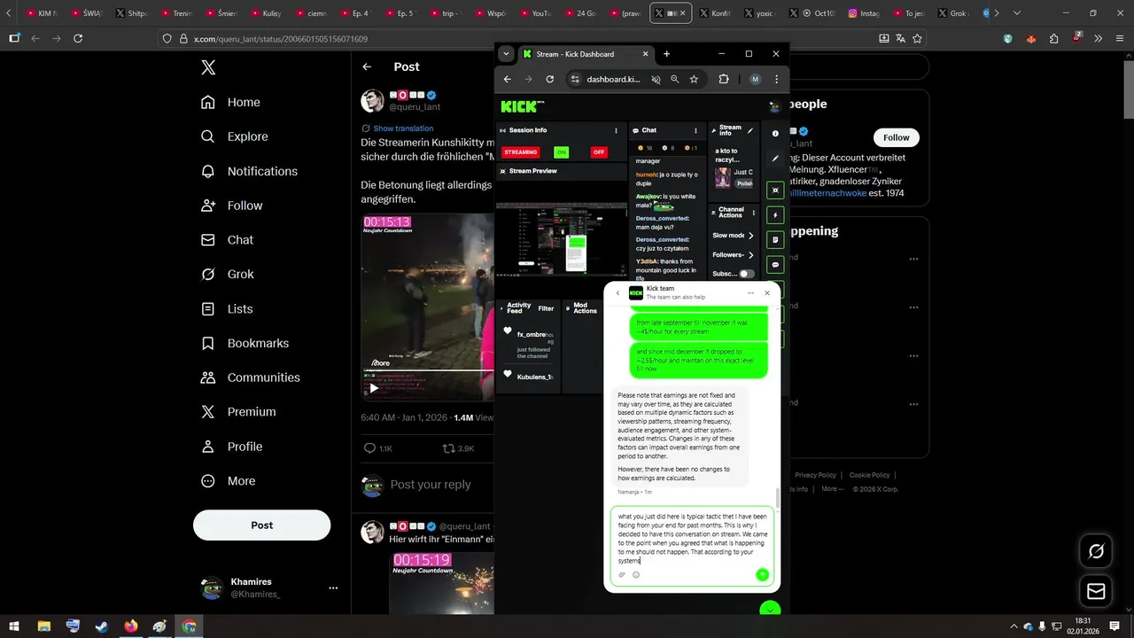This screenshot has height=638, width=1134.
Task: Open Lists in X sidebar
Action: tap(227, 308)
